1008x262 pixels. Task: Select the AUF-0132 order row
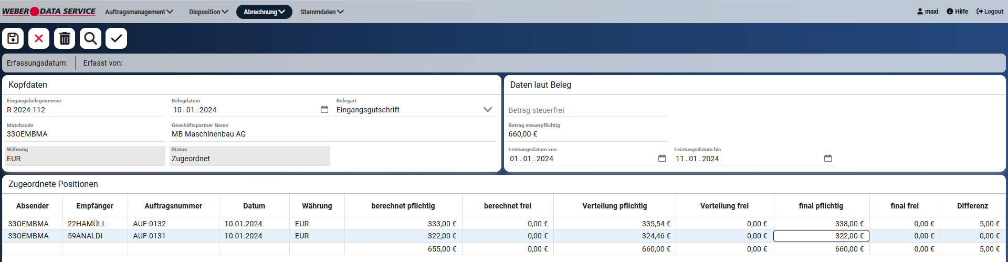click(150, 224)
